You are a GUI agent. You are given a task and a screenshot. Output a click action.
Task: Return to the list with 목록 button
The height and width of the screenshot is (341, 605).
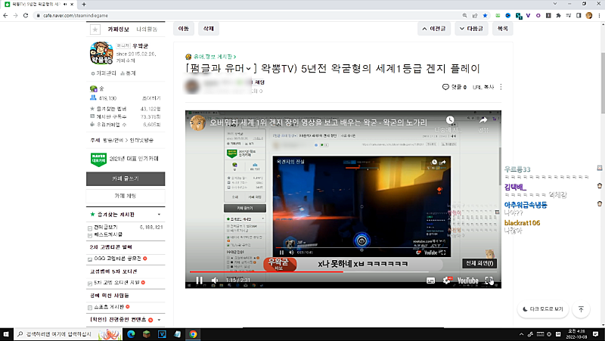click(503, 29)
